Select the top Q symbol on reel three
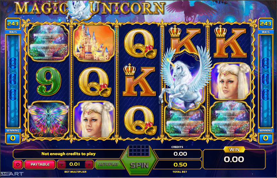This screenshot has width=277, height=178. 140,44
